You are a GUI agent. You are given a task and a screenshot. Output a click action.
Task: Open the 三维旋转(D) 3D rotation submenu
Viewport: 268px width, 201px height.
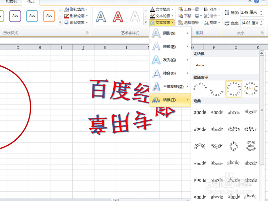click(170, 86)
